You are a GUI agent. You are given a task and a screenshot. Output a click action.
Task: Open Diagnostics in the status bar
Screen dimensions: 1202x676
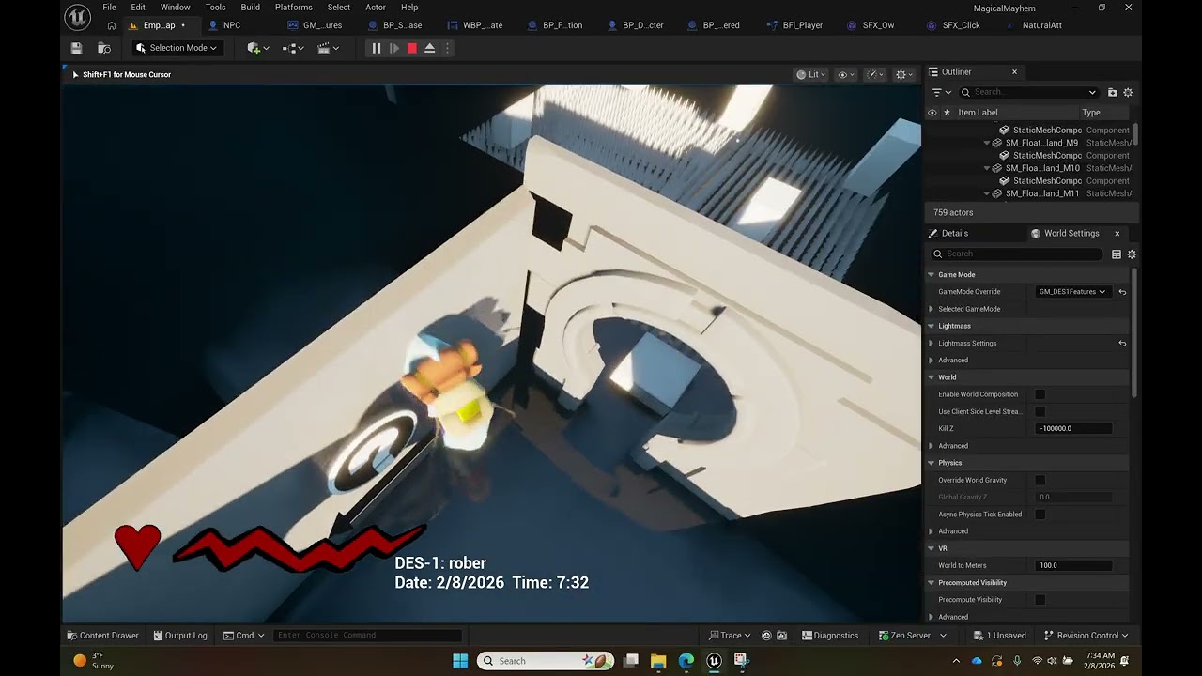point(830,636)
